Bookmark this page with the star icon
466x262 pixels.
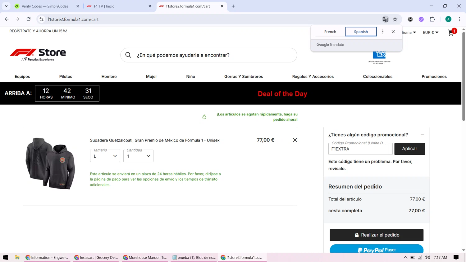coord(395,19)
